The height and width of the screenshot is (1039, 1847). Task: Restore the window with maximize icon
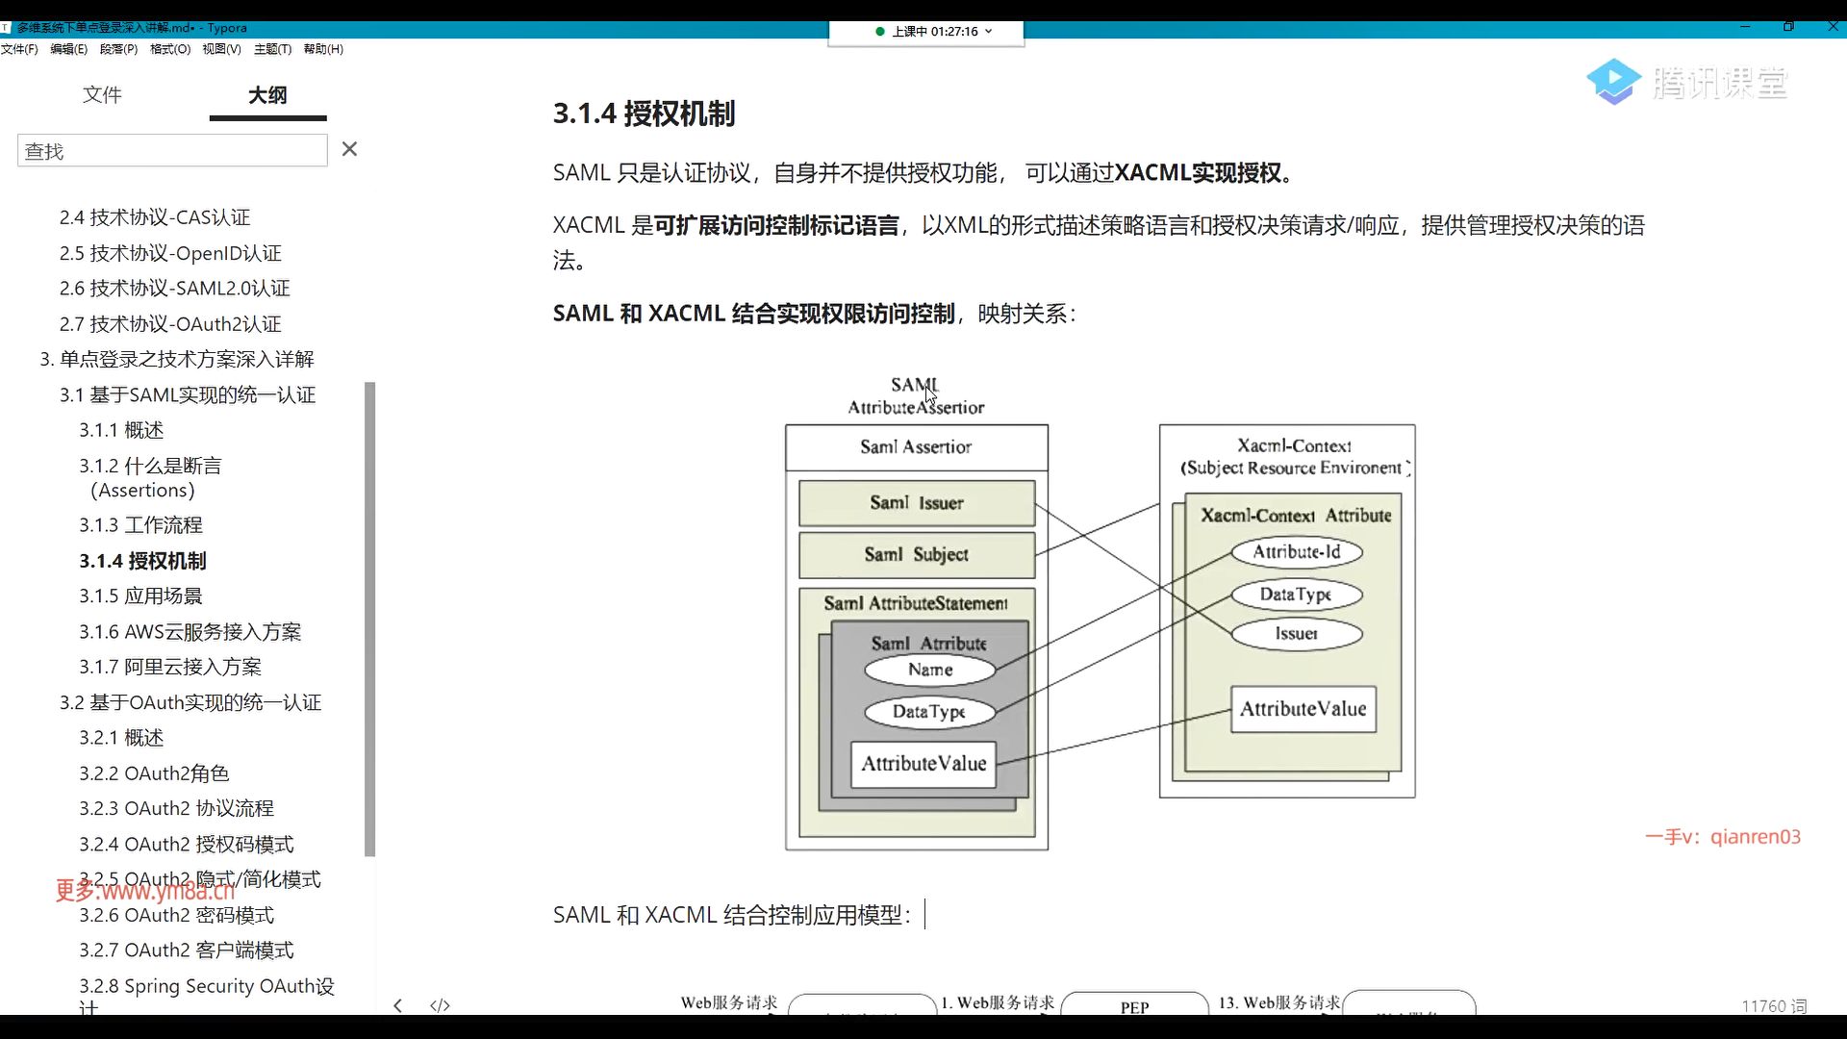coord(1788,27)
